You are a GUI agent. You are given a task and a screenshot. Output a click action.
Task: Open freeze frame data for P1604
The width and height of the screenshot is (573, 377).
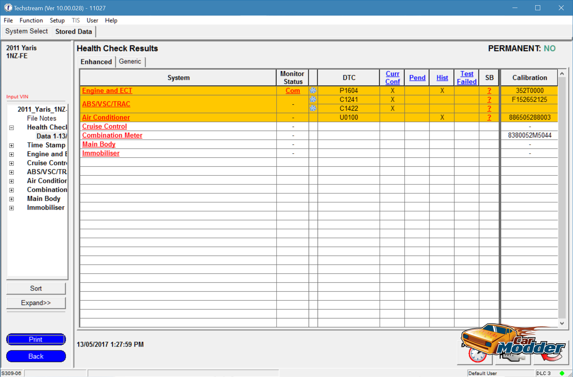pos(313,91)
